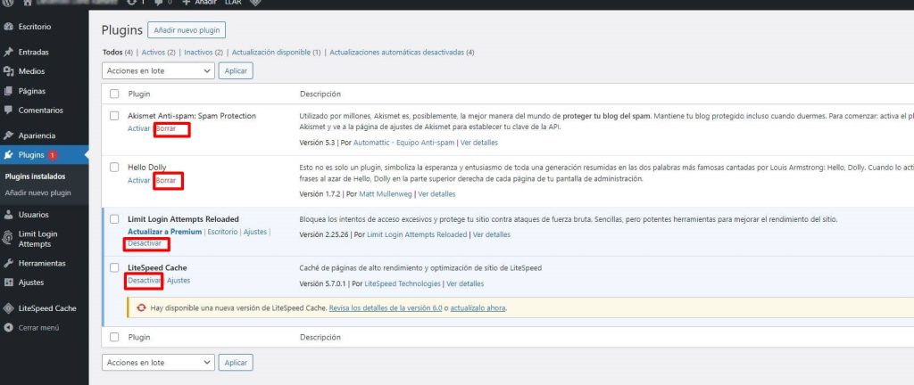Check the Limit Login Attempts Reloaded checkbox
The height and width of the screenshot is (385, 914).
(x=114, y=219)
